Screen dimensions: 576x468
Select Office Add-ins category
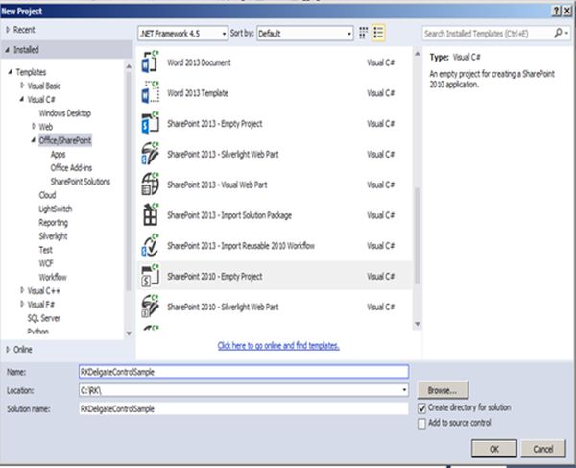click(x=71, y=168)
